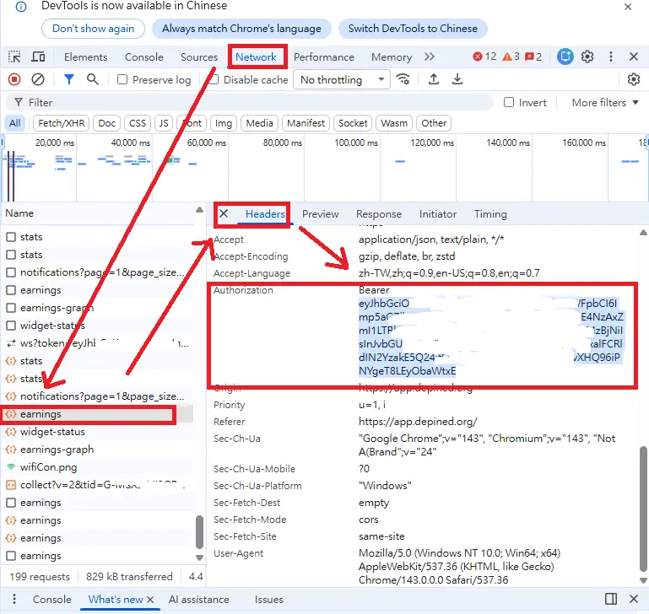Show more DevTools tabs chevron
Image resolution: width=649 pixels, height=614 pixels.
430,57
